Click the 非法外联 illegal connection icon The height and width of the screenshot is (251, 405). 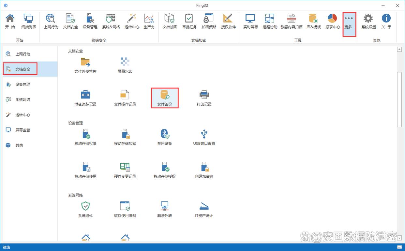coord(164,209)
